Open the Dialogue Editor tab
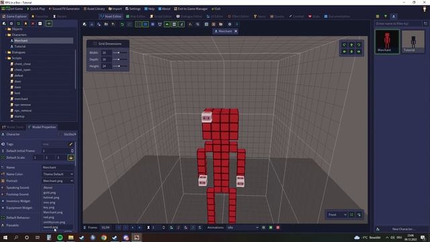 [x=189, y=16]
